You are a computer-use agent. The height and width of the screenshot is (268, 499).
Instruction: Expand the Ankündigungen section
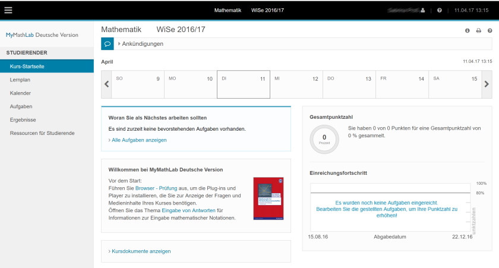click(143, 43)
